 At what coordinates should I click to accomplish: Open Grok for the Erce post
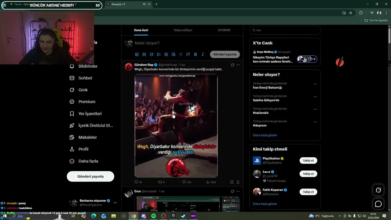232,191
